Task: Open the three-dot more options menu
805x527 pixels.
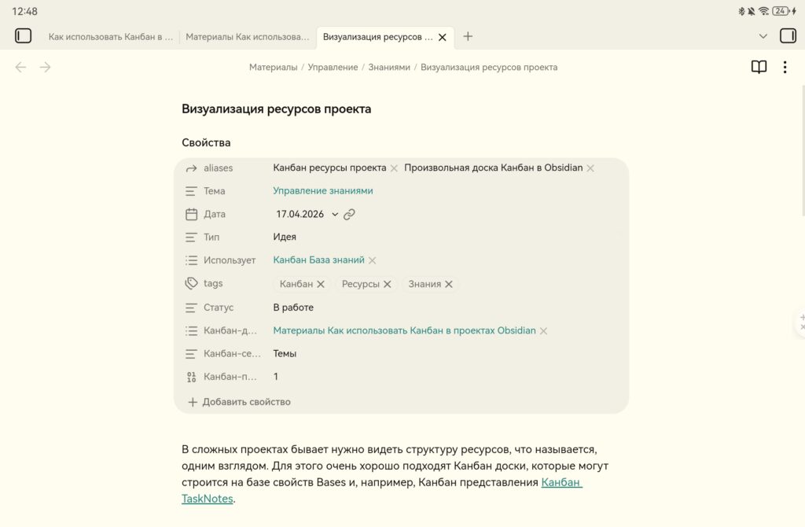Action: (x=785, y=67)
